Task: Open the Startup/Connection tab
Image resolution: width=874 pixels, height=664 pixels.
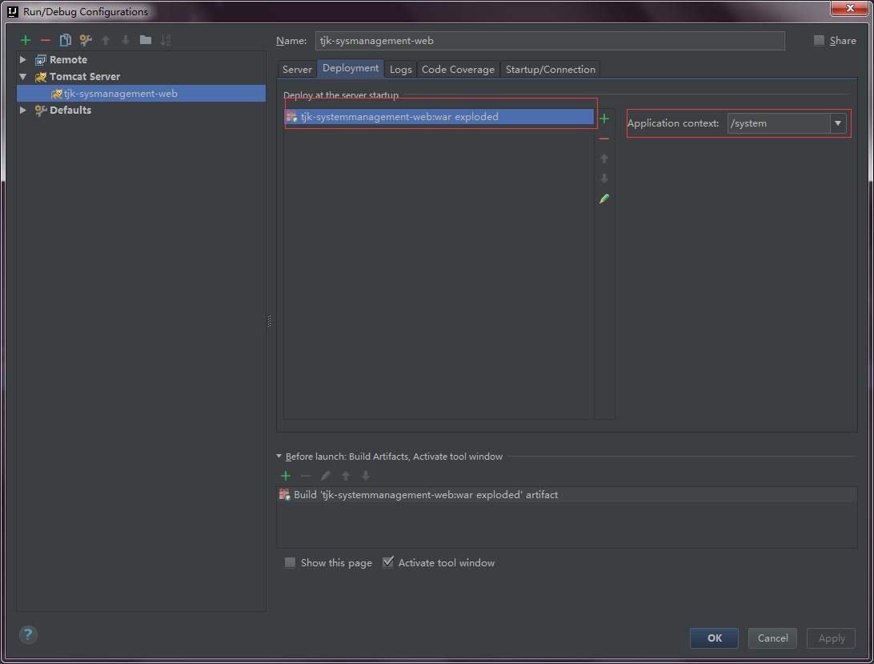Action: (x=551, y=69)
